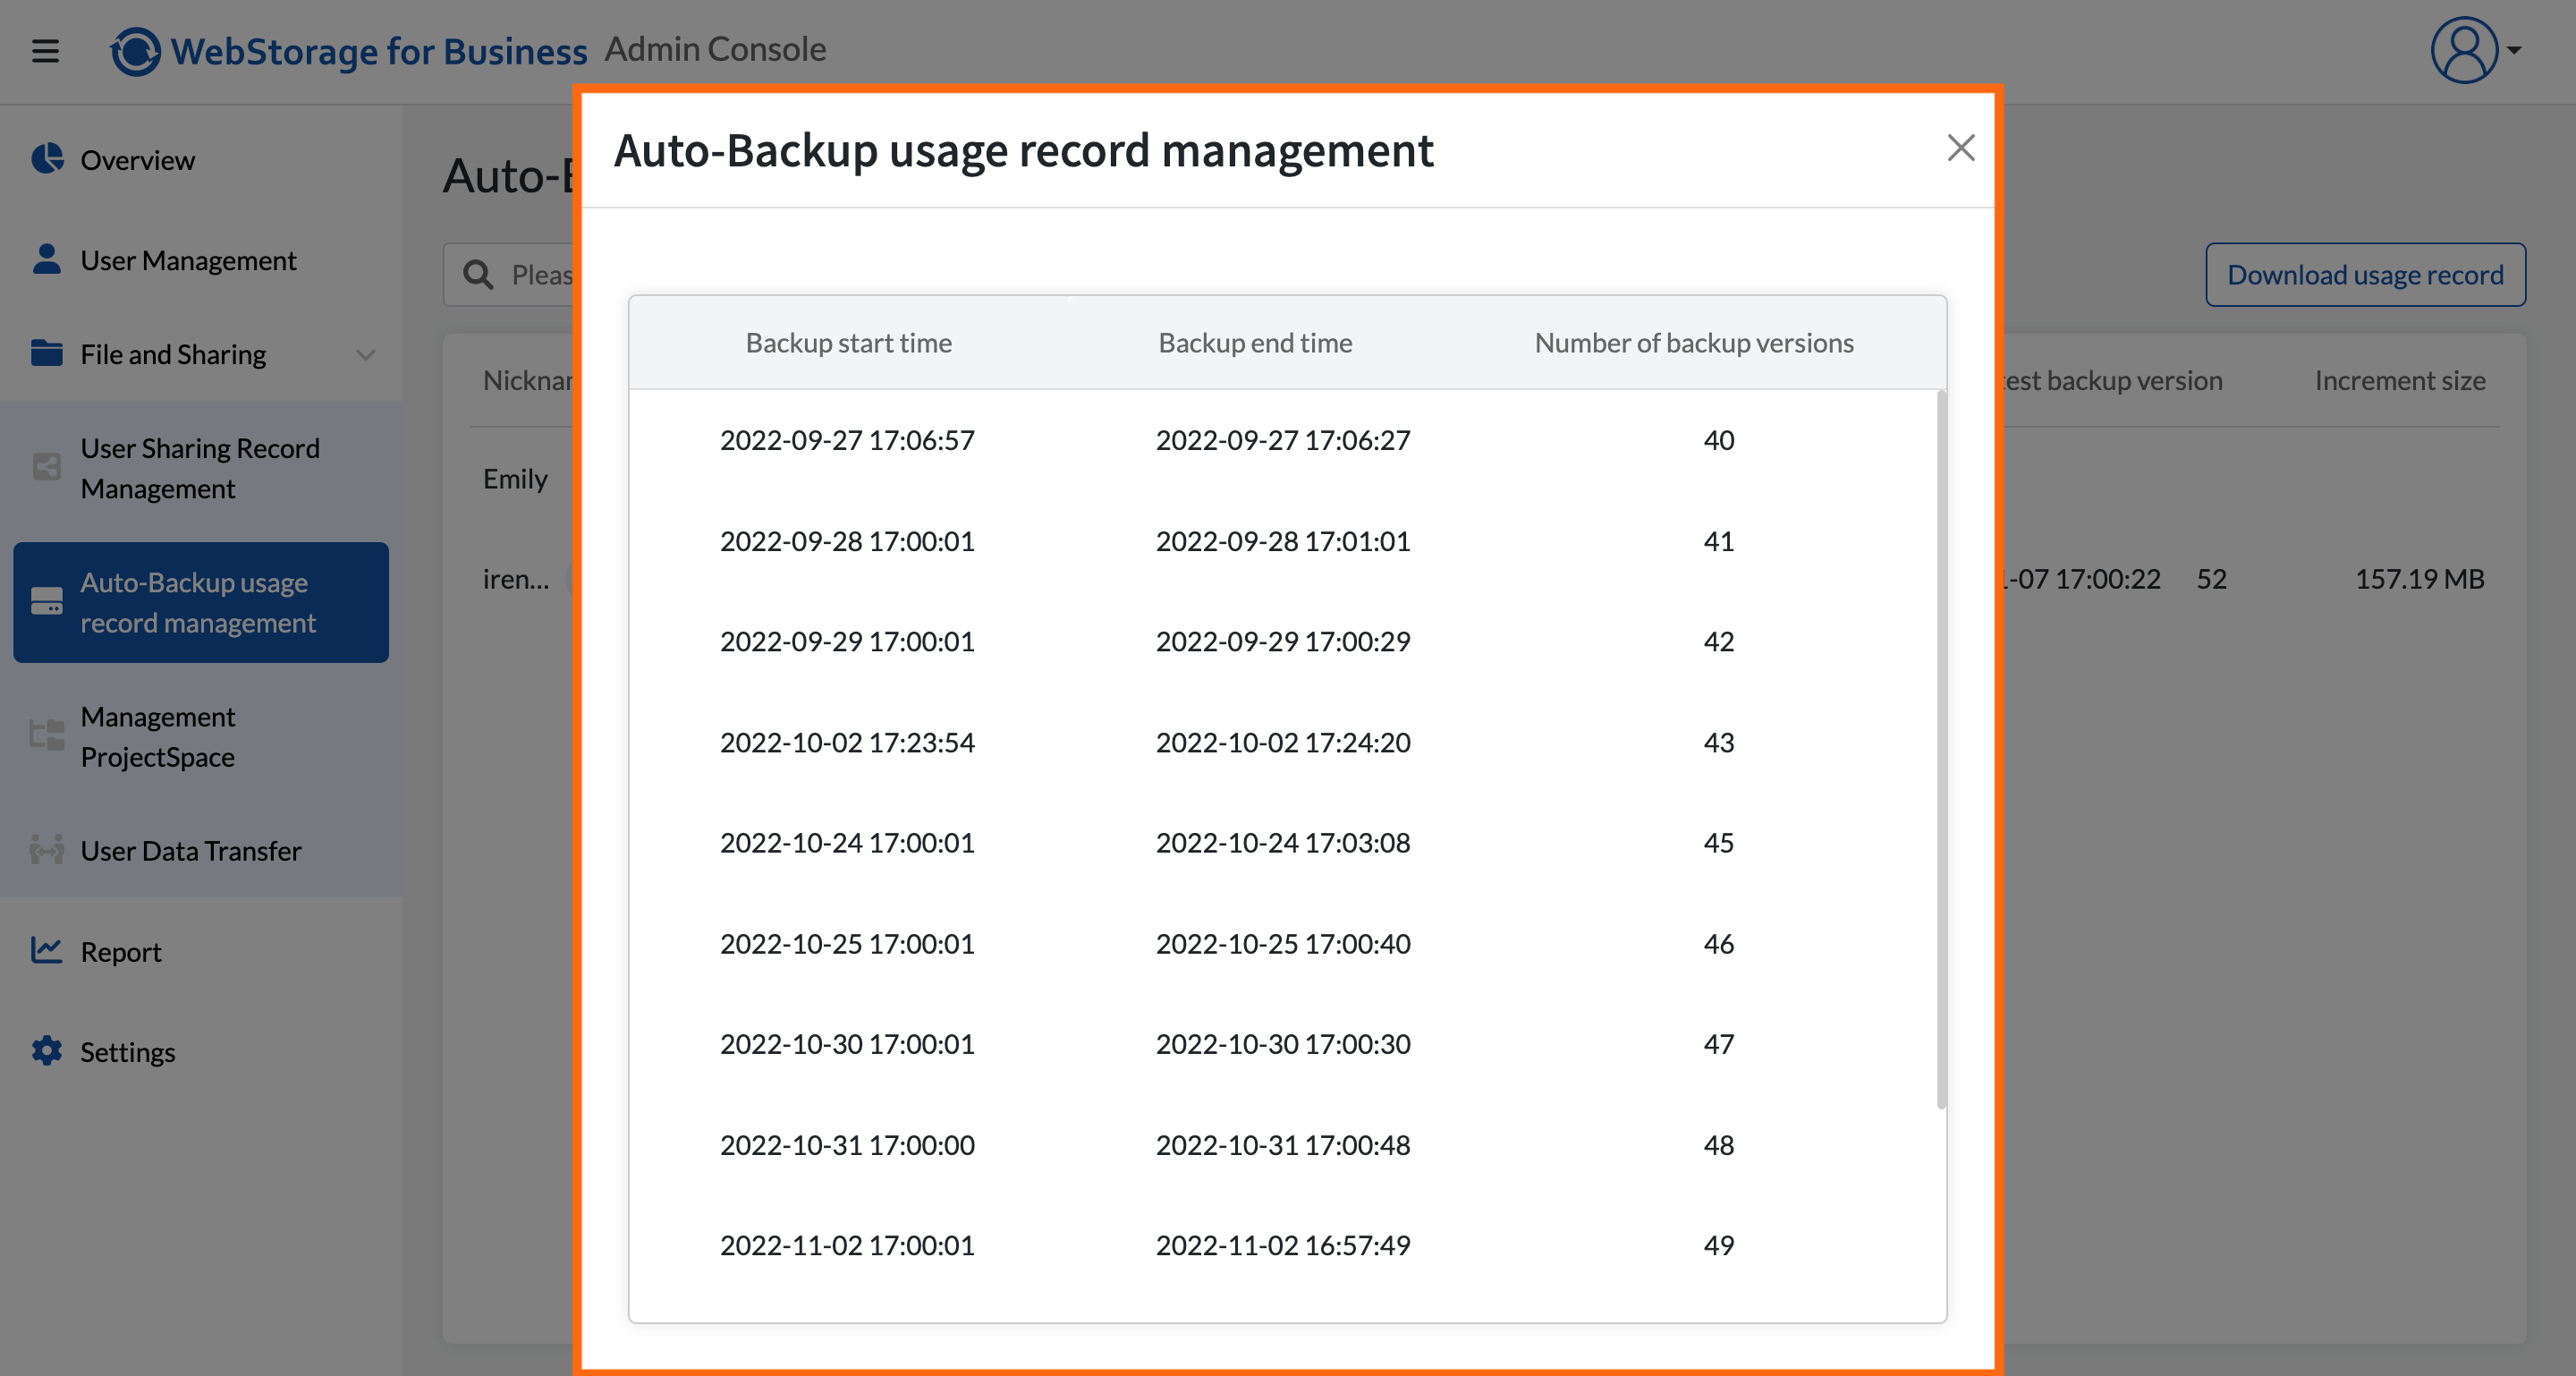
Task: Click the WebStorage logo icon
Action: 135,50
